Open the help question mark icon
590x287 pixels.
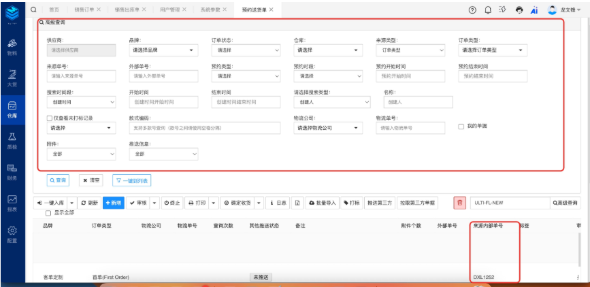pyautogui.click(x=472, y=10)
